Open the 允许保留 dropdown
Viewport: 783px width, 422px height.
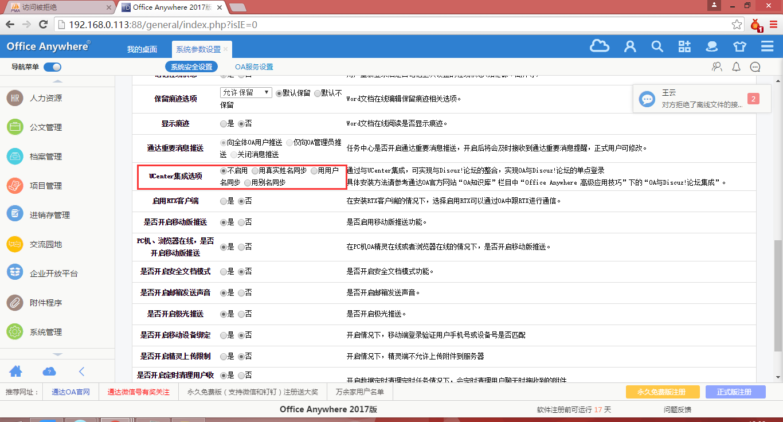246,92
